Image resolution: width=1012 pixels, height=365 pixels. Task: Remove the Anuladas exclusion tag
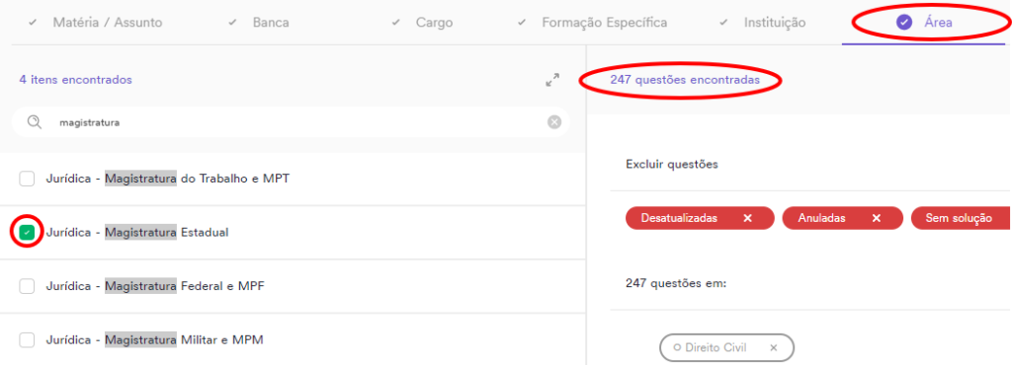pyautogui.click(x=876, y=218)
